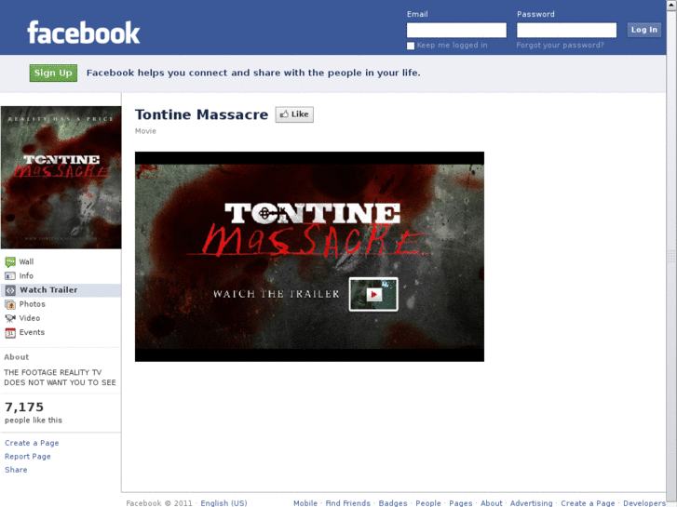Viewport: 677px width, 507px height.
Task: Click the Events calendar icon
Action: (10, 333)
